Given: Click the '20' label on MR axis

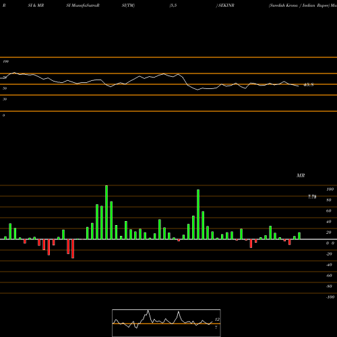Looking at the screenshot, I should (329, 233).
